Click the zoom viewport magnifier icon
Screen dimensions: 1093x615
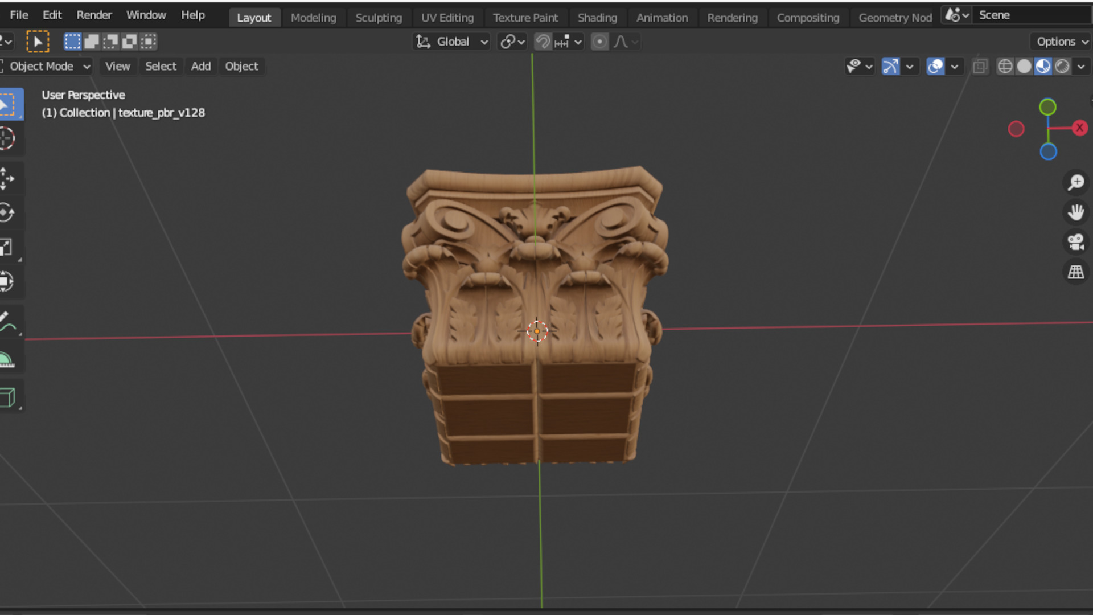coord(1076,182)
